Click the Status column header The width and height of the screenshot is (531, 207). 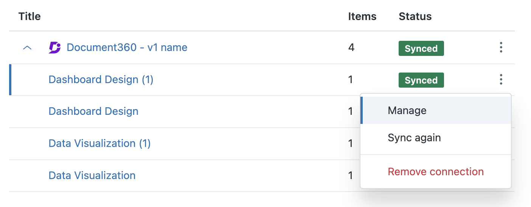tap(415, 17)
